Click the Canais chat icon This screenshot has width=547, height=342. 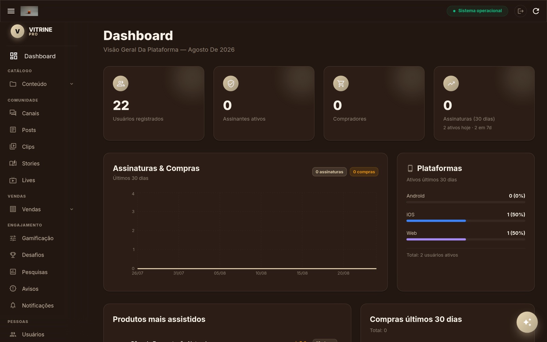tap(13, 113)
